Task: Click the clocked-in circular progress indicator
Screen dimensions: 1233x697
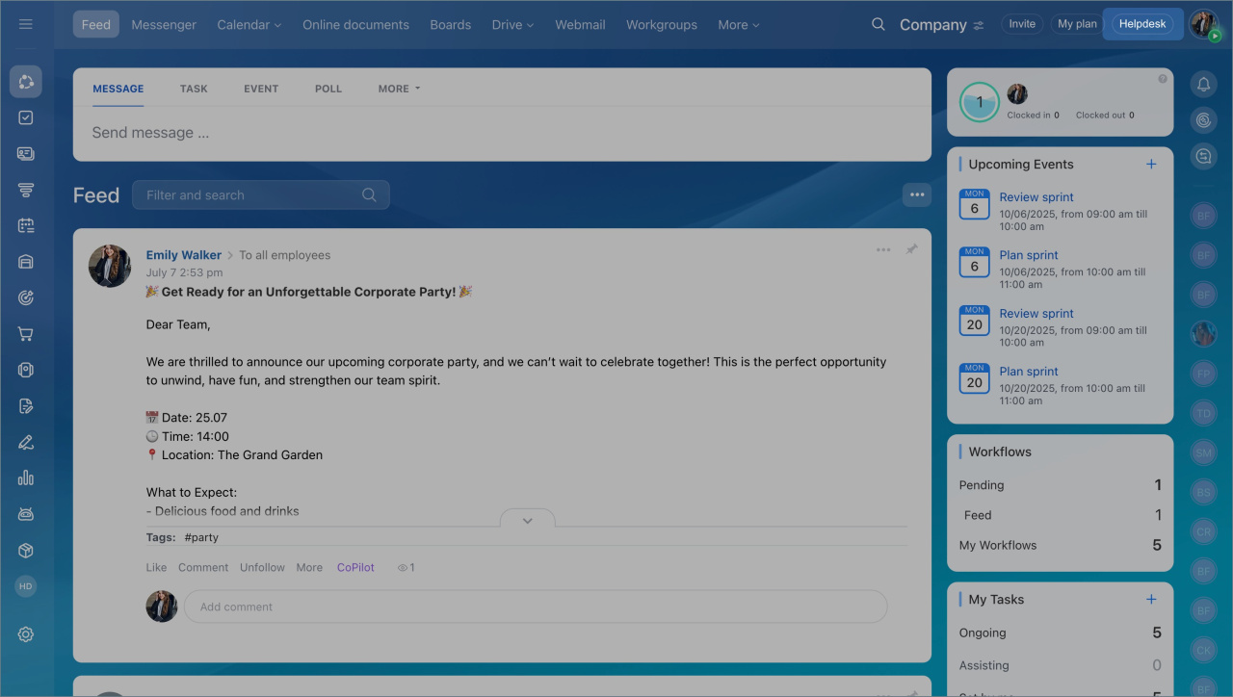Action: [x=980, y=102]
